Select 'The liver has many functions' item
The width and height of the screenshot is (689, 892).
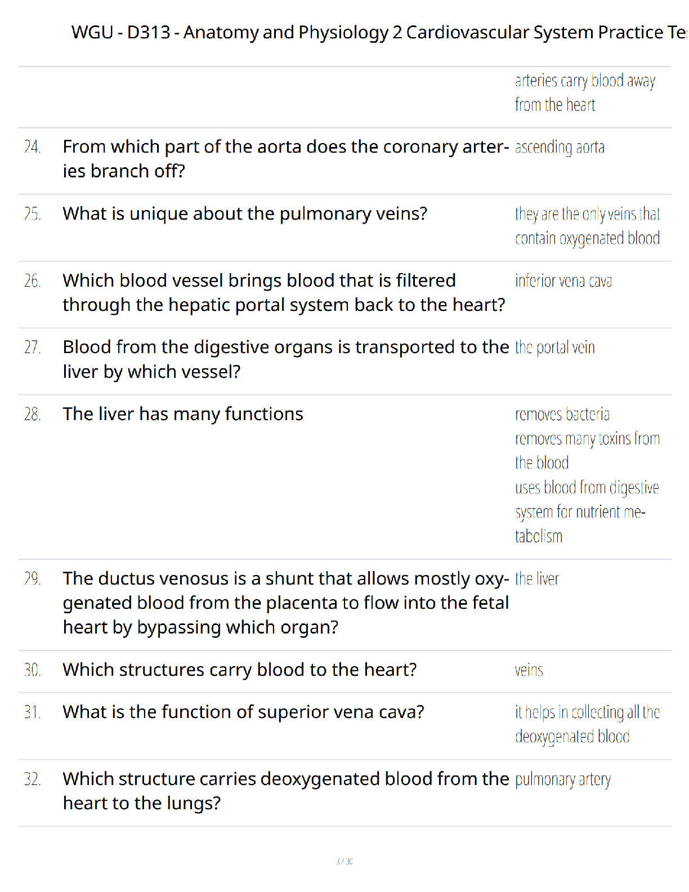183,414
